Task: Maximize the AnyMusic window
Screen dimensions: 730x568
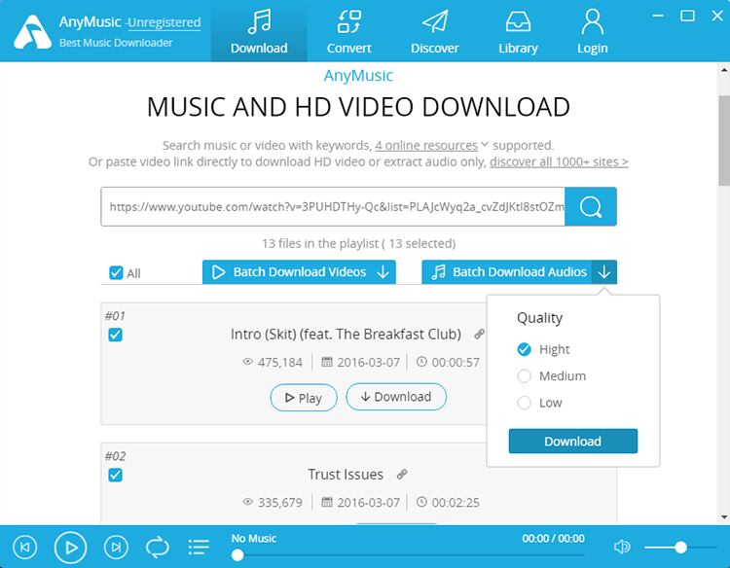Action: pyautogui.click(x=687, y=16)
